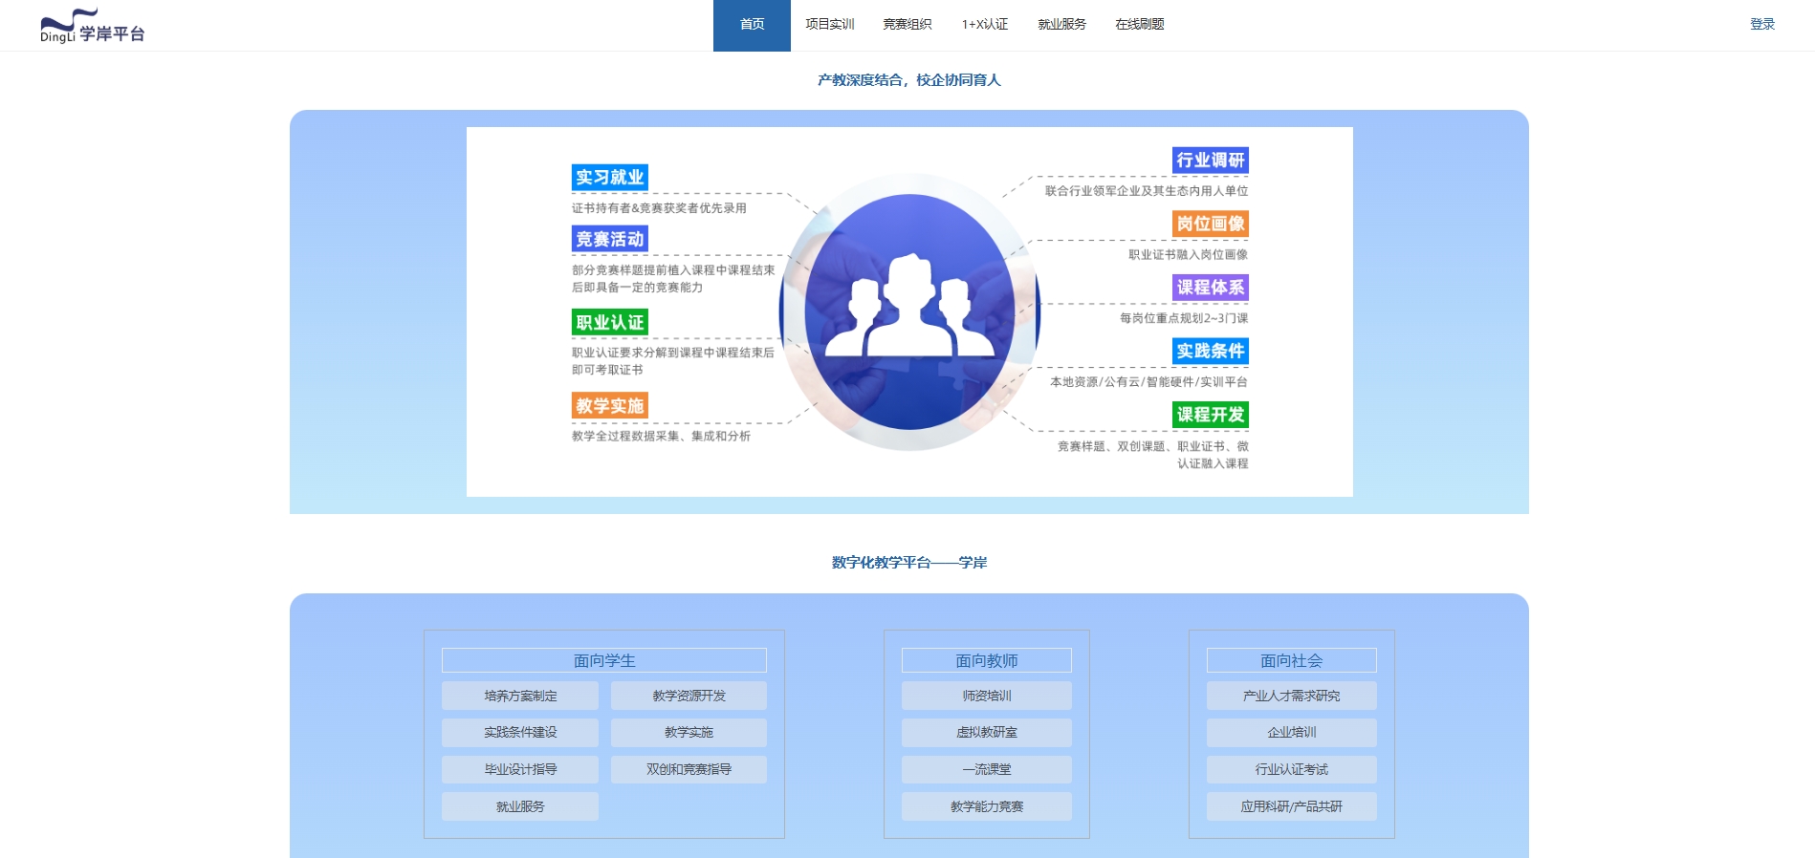Go to the 项目实训 menu item

(829, 25)
